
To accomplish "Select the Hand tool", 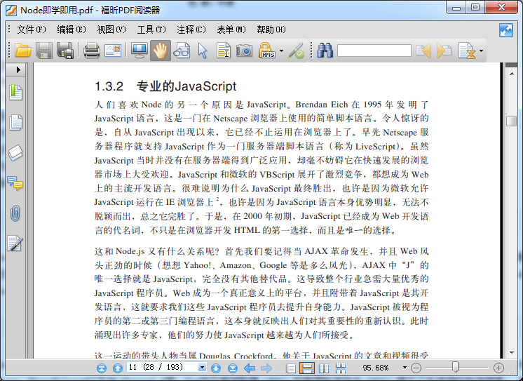I will click(161, 51).
